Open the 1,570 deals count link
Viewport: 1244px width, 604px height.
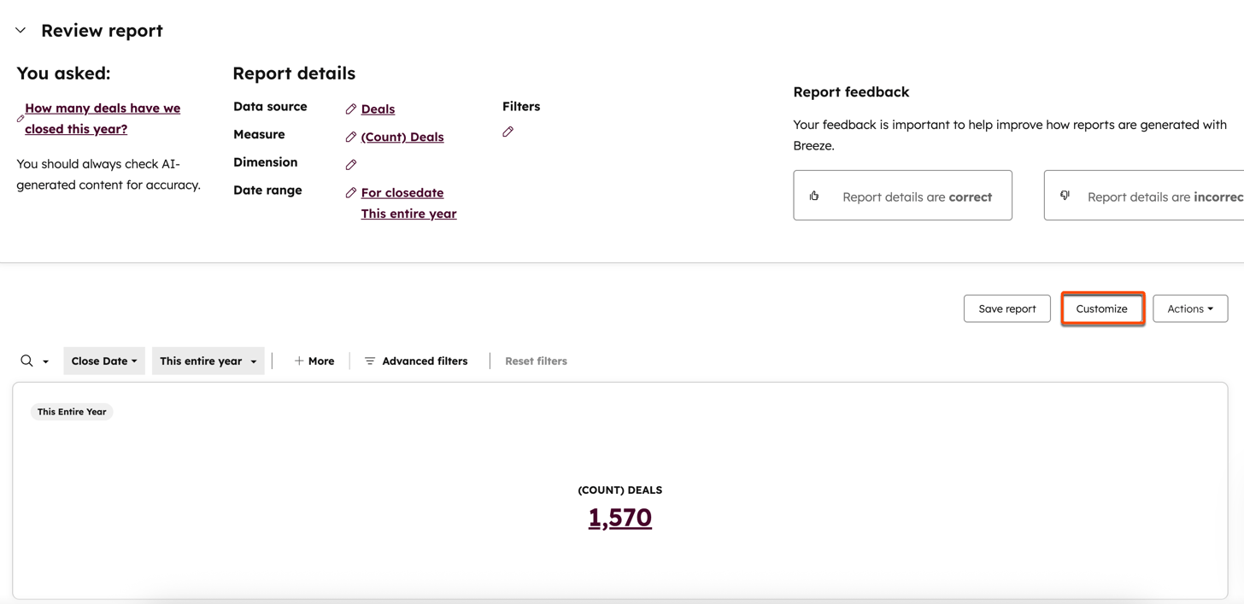619,518
